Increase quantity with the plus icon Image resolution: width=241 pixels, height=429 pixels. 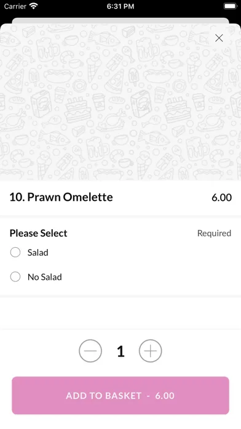point(151,351)
